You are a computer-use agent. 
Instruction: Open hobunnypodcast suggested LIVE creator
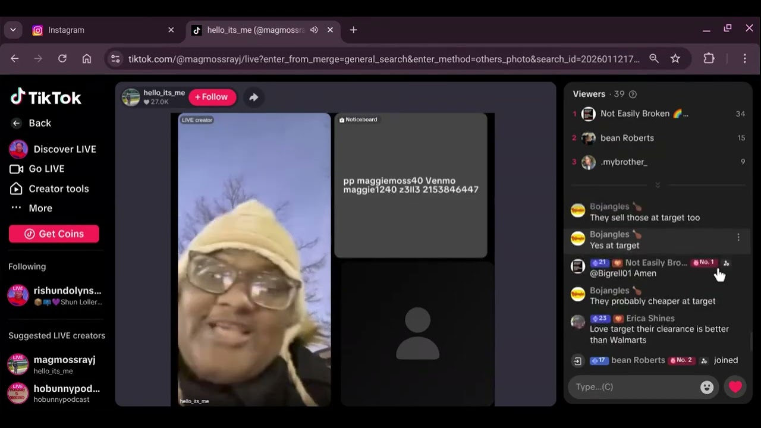tap(54, 394)
